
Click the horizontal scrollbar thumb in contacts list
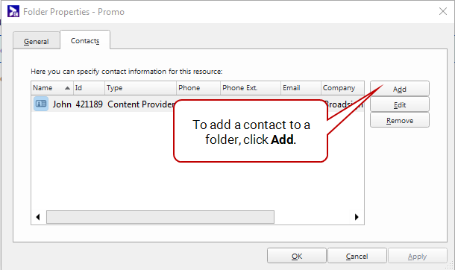(x=160, y=217)
